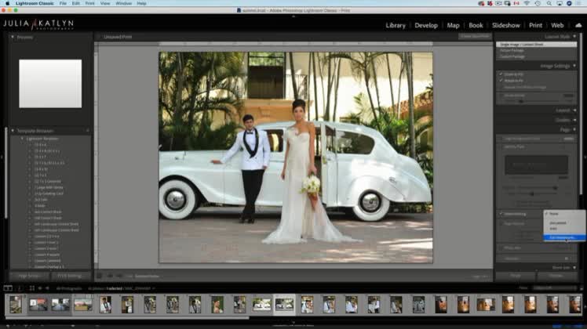Click the 2x2 Cells template icon
This screenshot has width=587, height=329.
(31, 200)
